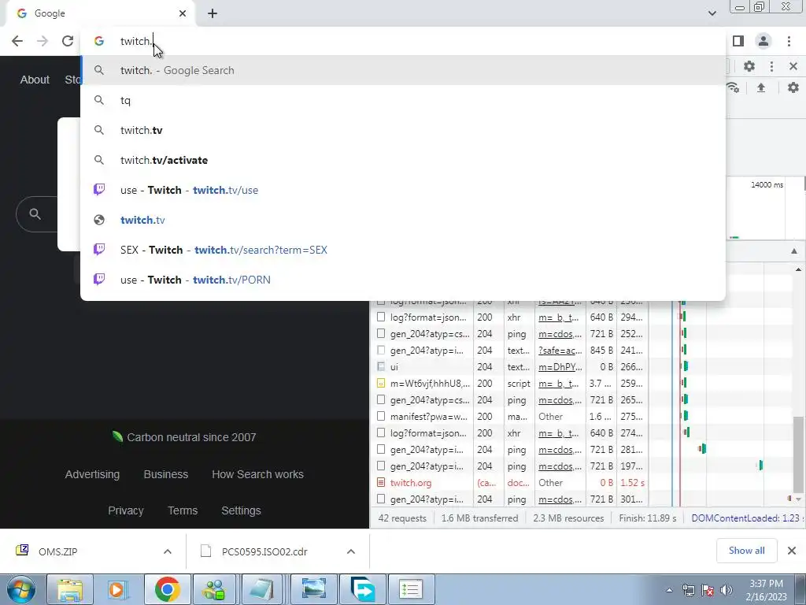
Task: Open the PCS0595.ISO02.cdr downloaded file
Action: (x=264, y=551)
